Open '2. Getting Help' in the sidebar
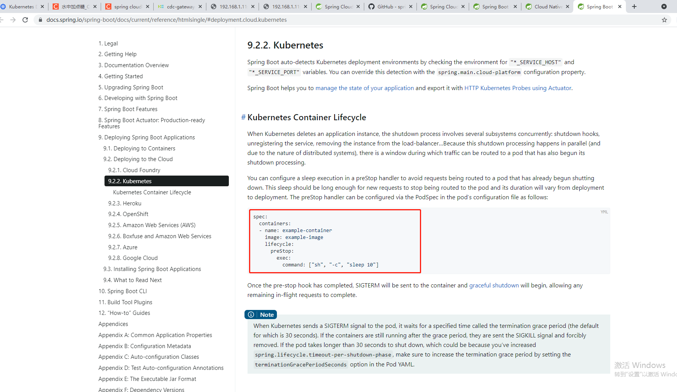 (117, 54)
